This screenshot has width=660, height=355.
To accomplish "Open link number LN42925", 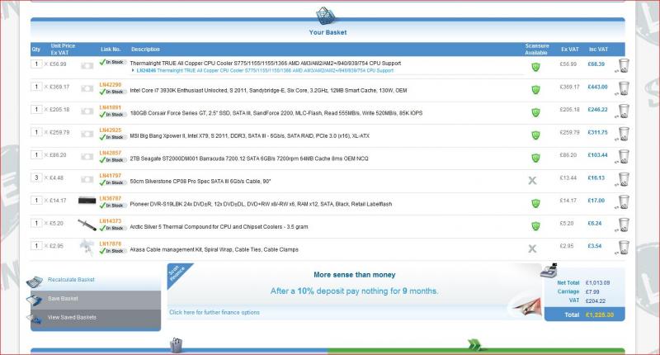I will pos(111,130).
